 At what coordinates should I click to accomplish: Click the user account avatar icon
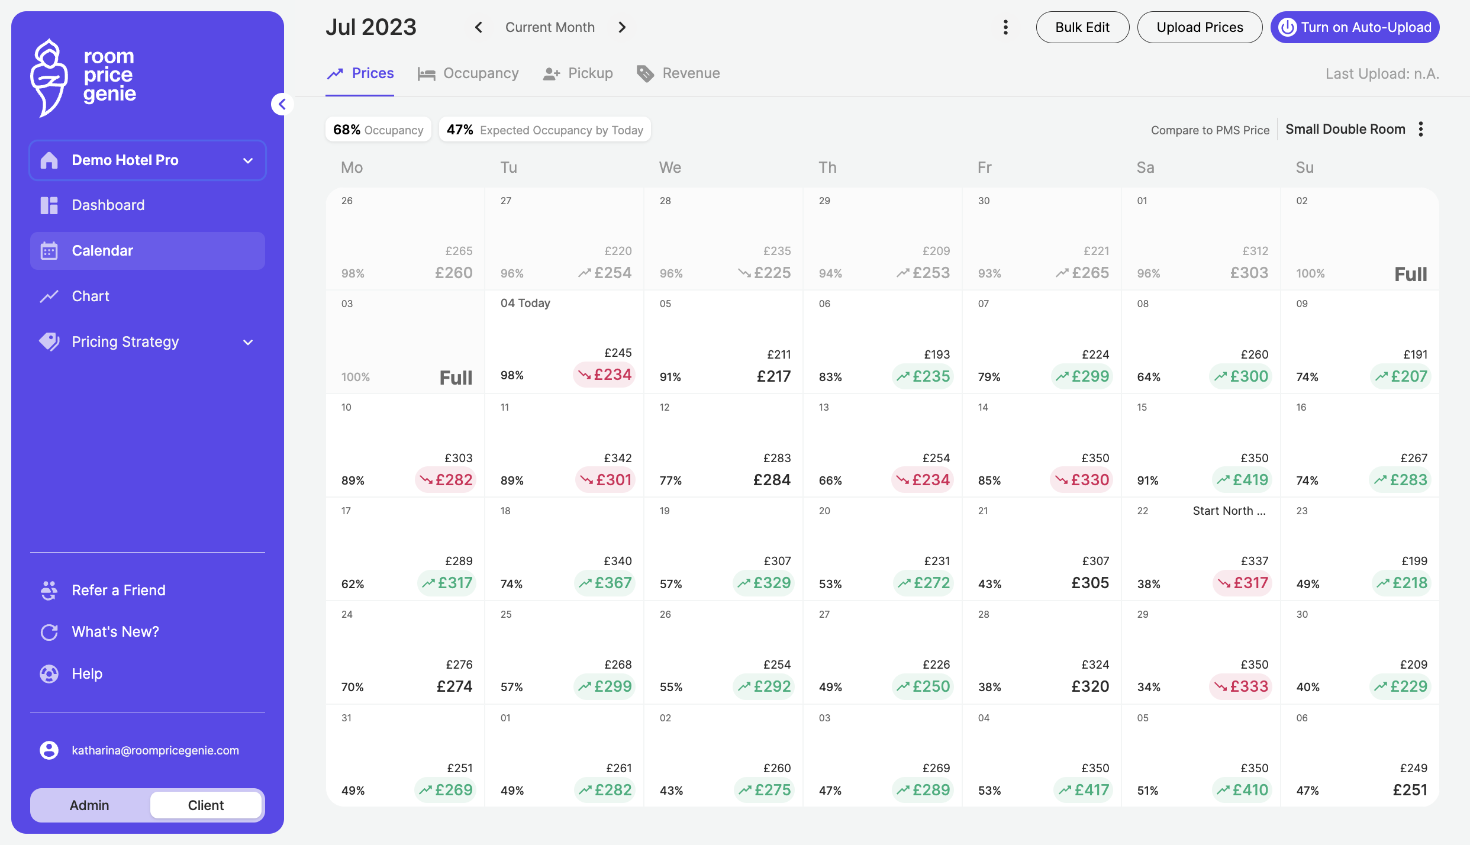49,750
